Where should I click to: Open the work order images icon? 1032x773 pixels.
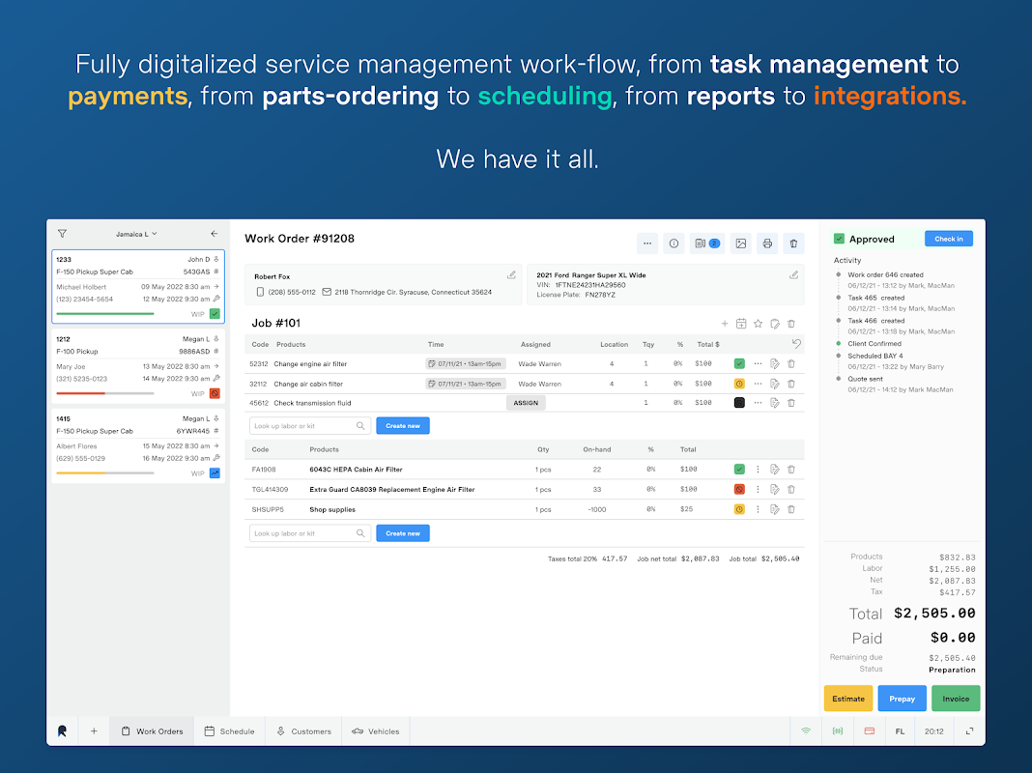[x=741, y=243]
